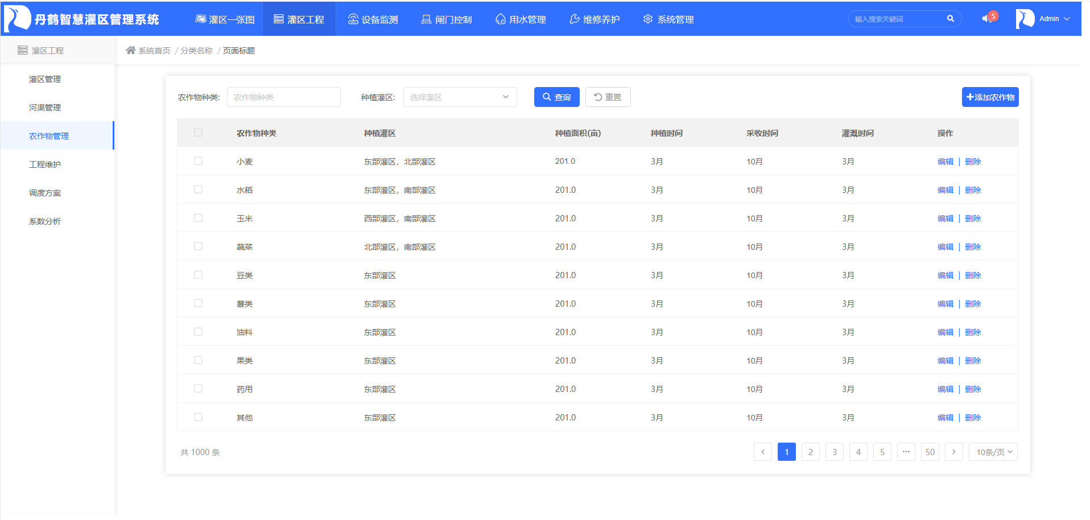Open the 10条/页 page size dropdown
The width and height of the screenshot is (1090, 520).
tap(993, 452)
